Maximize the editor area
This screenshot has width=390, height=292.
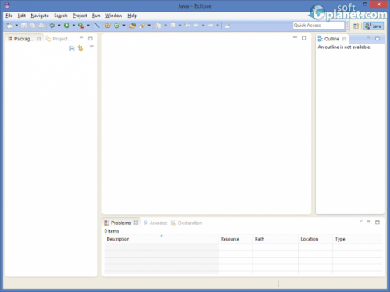click(303, 38)
